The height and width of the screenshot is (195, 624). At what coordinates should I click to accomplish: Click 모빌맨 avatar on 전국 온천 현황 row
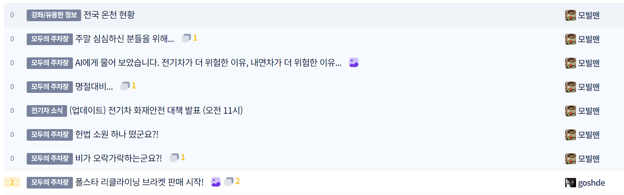click(x=570, y=15)
